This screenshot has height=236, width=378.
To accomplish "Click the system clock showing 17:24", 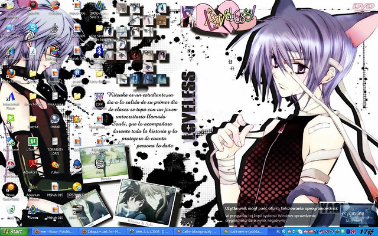I will 367,232.
